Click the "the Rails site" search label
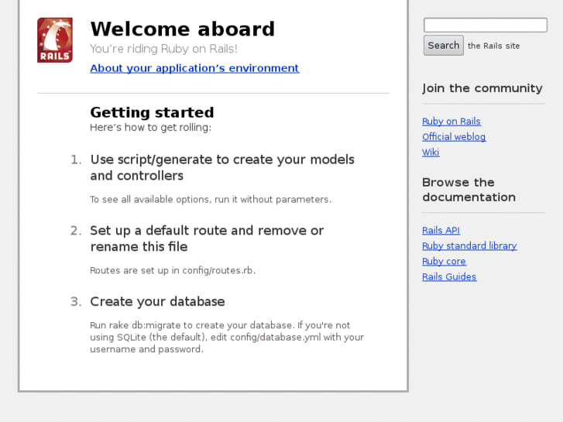The width and height of the screenshot is (563, 422). click(x=494, y=46)
